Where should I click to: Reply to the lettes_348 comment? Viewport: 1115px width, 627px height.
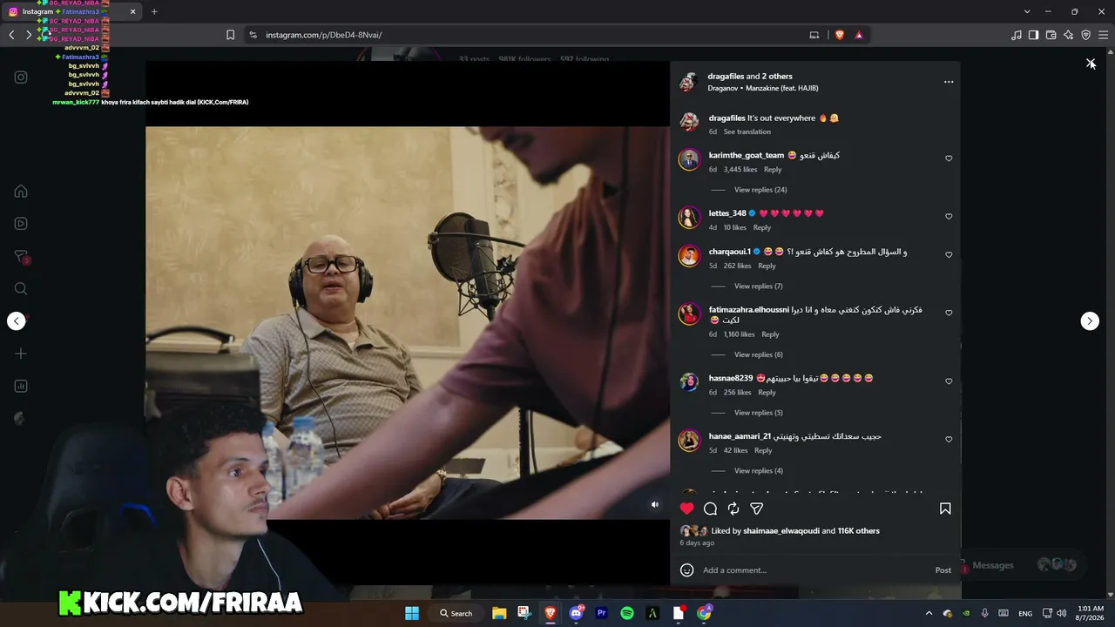[762, 228]
